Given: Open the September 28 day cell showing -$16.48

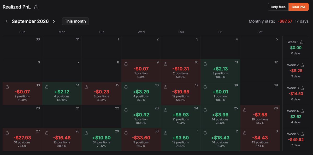Looking at the screenshot, I should 62,139.
